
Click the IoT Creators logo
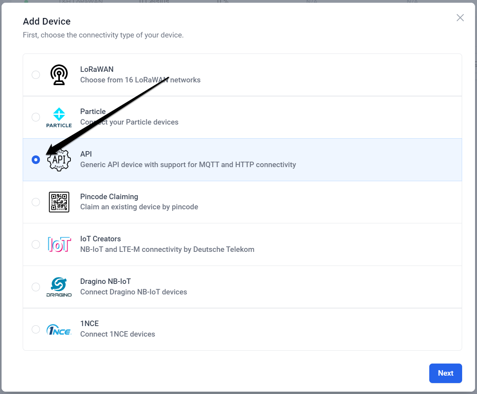pyautogui.click(x=59, y=244)
